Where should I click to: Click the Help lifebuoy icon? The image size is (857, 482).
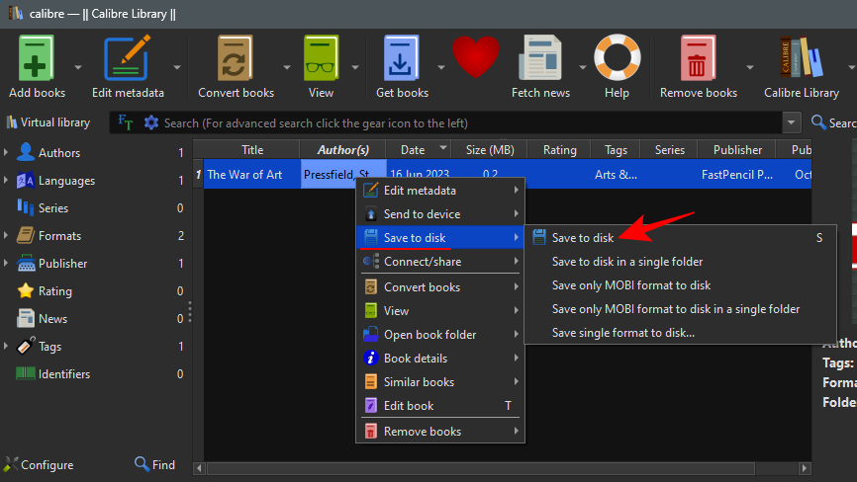[617, 61]
